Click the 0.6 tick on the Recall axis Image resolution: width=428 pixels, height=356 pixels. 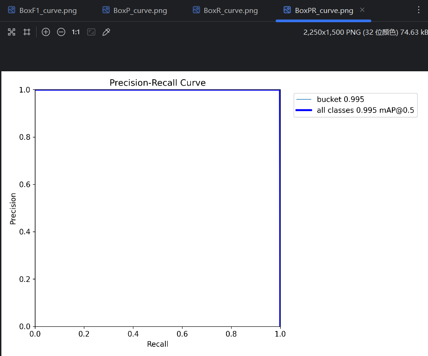point(182,334)
